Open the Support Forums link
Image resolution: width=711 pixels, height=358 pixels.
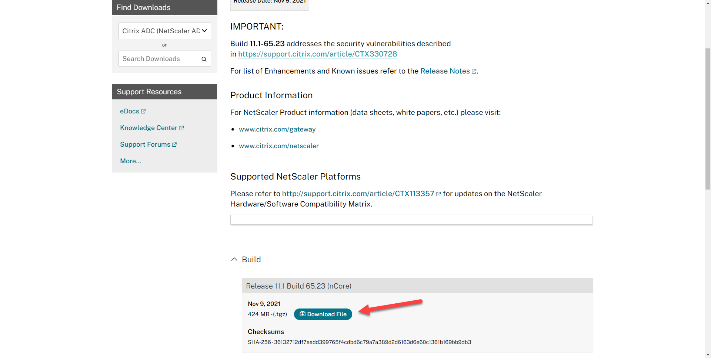click(145, 144)
